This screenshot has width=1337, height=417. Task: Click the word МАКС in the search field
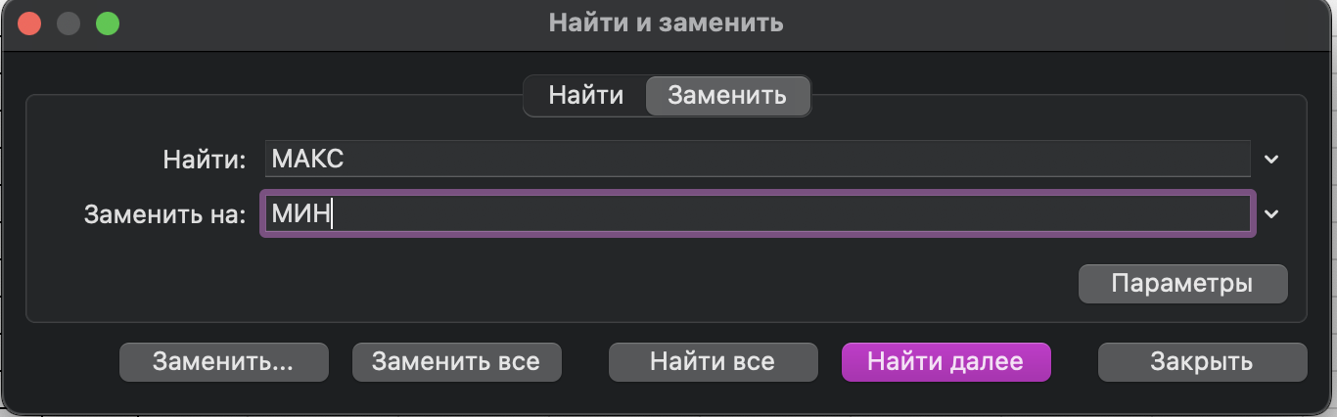(307, 159)
